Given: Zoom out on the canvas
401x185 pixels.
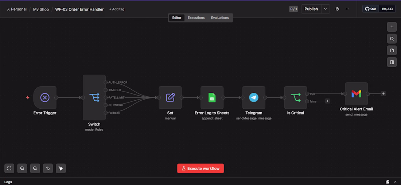Looking at the screenshot, I should point(35,168).
